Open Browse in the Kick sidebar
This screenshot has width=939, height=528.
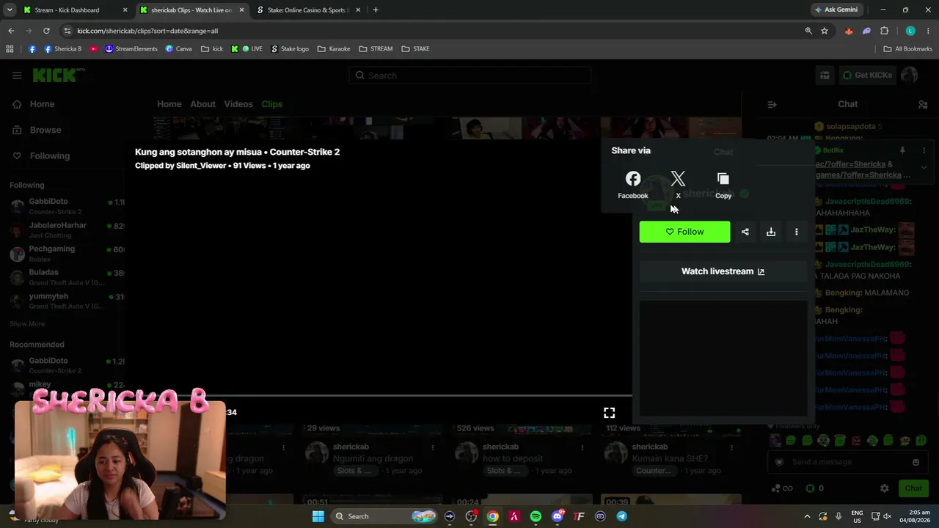45,130
